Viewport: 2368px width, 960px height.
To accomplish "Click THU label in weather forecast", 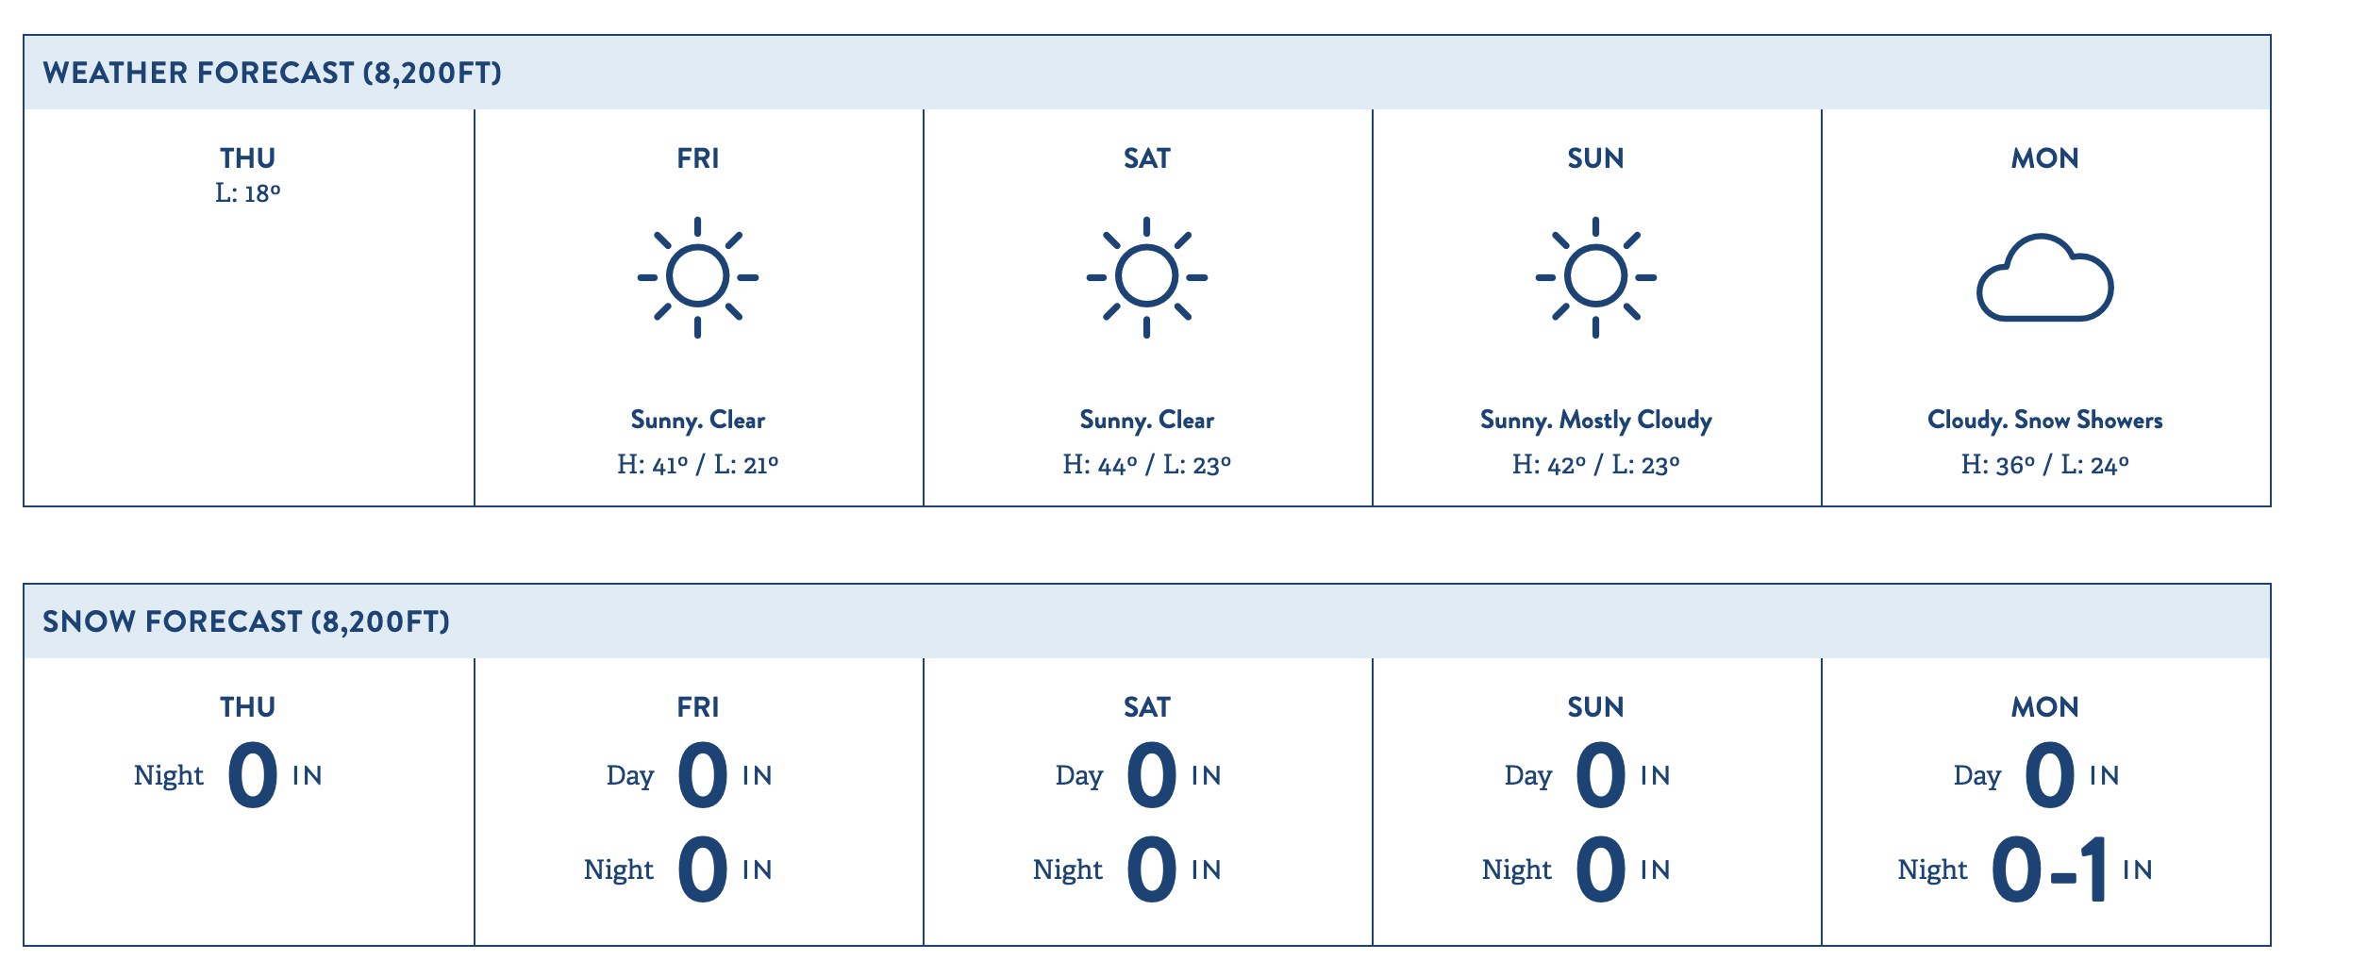I will [248, 158].
